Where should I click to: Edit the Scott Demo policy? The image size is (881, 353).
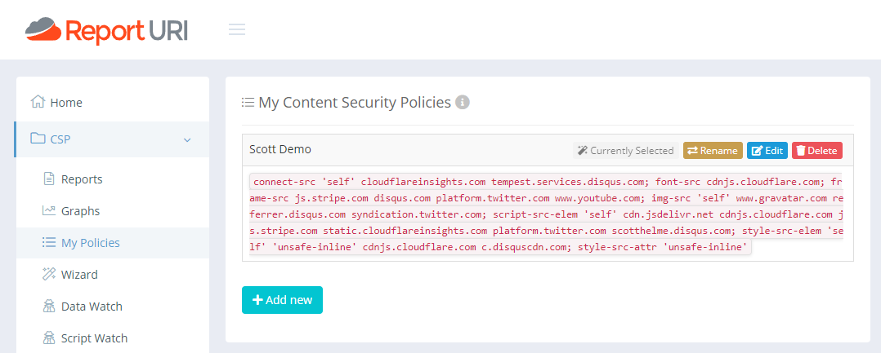(x=767, y=151)
